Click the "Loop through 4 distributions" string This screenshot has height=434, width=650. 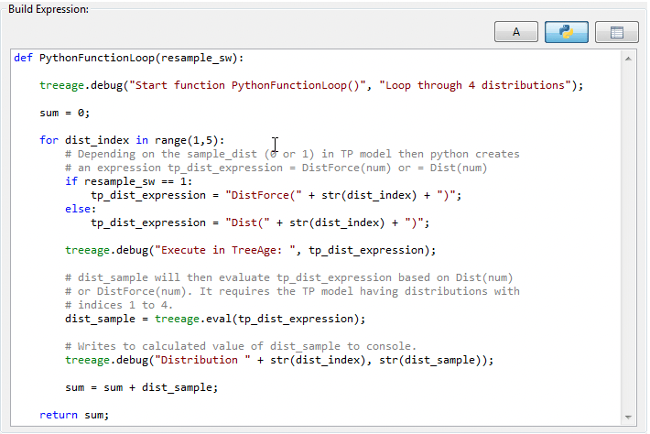click(x=475, y=85)
